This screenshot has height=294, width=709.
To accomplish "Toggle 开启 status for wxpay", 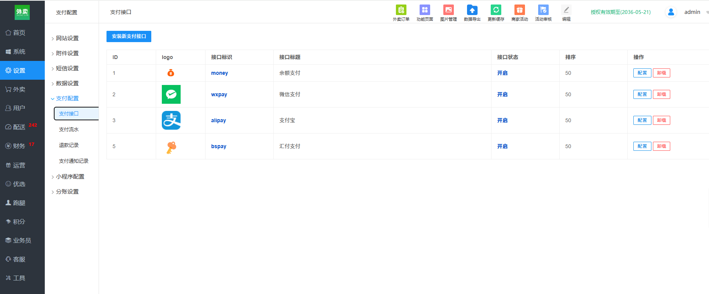I will [502, 94].
